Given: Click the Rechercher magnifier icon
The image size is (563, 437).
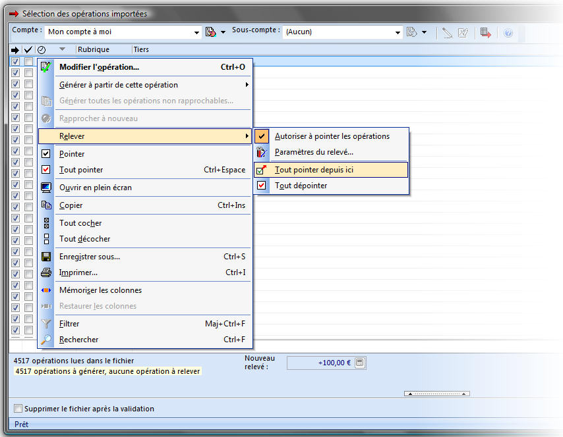Looking at the screenshot, I should click(46, 340).
